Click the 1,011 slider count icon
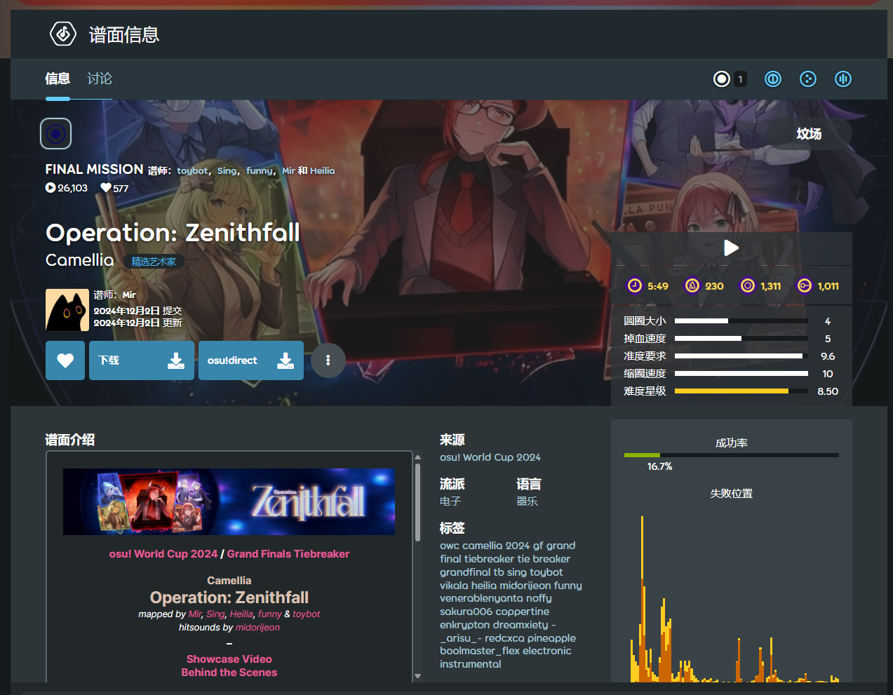893x695 pixels. (805, 285)
